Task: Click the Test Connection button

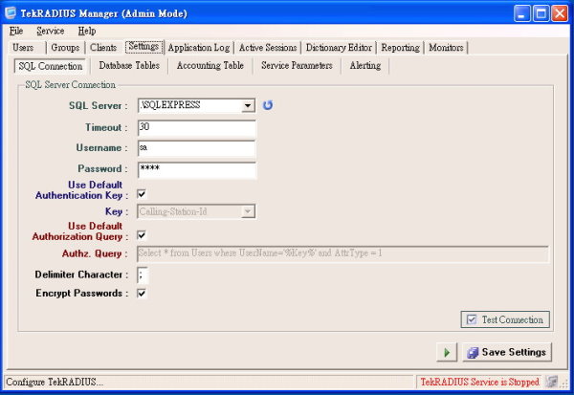Action: pyautogui.click(x=505, y=319)
